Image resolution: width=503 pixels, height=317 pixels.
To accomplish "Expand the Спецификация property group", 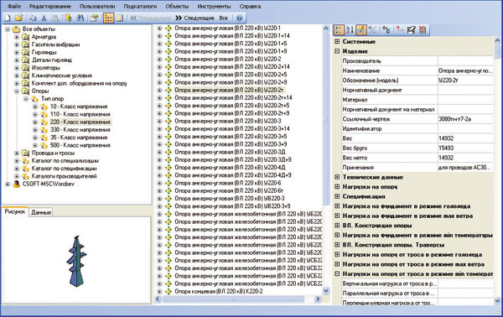I will pyautogui.click(x=337, y=196).
